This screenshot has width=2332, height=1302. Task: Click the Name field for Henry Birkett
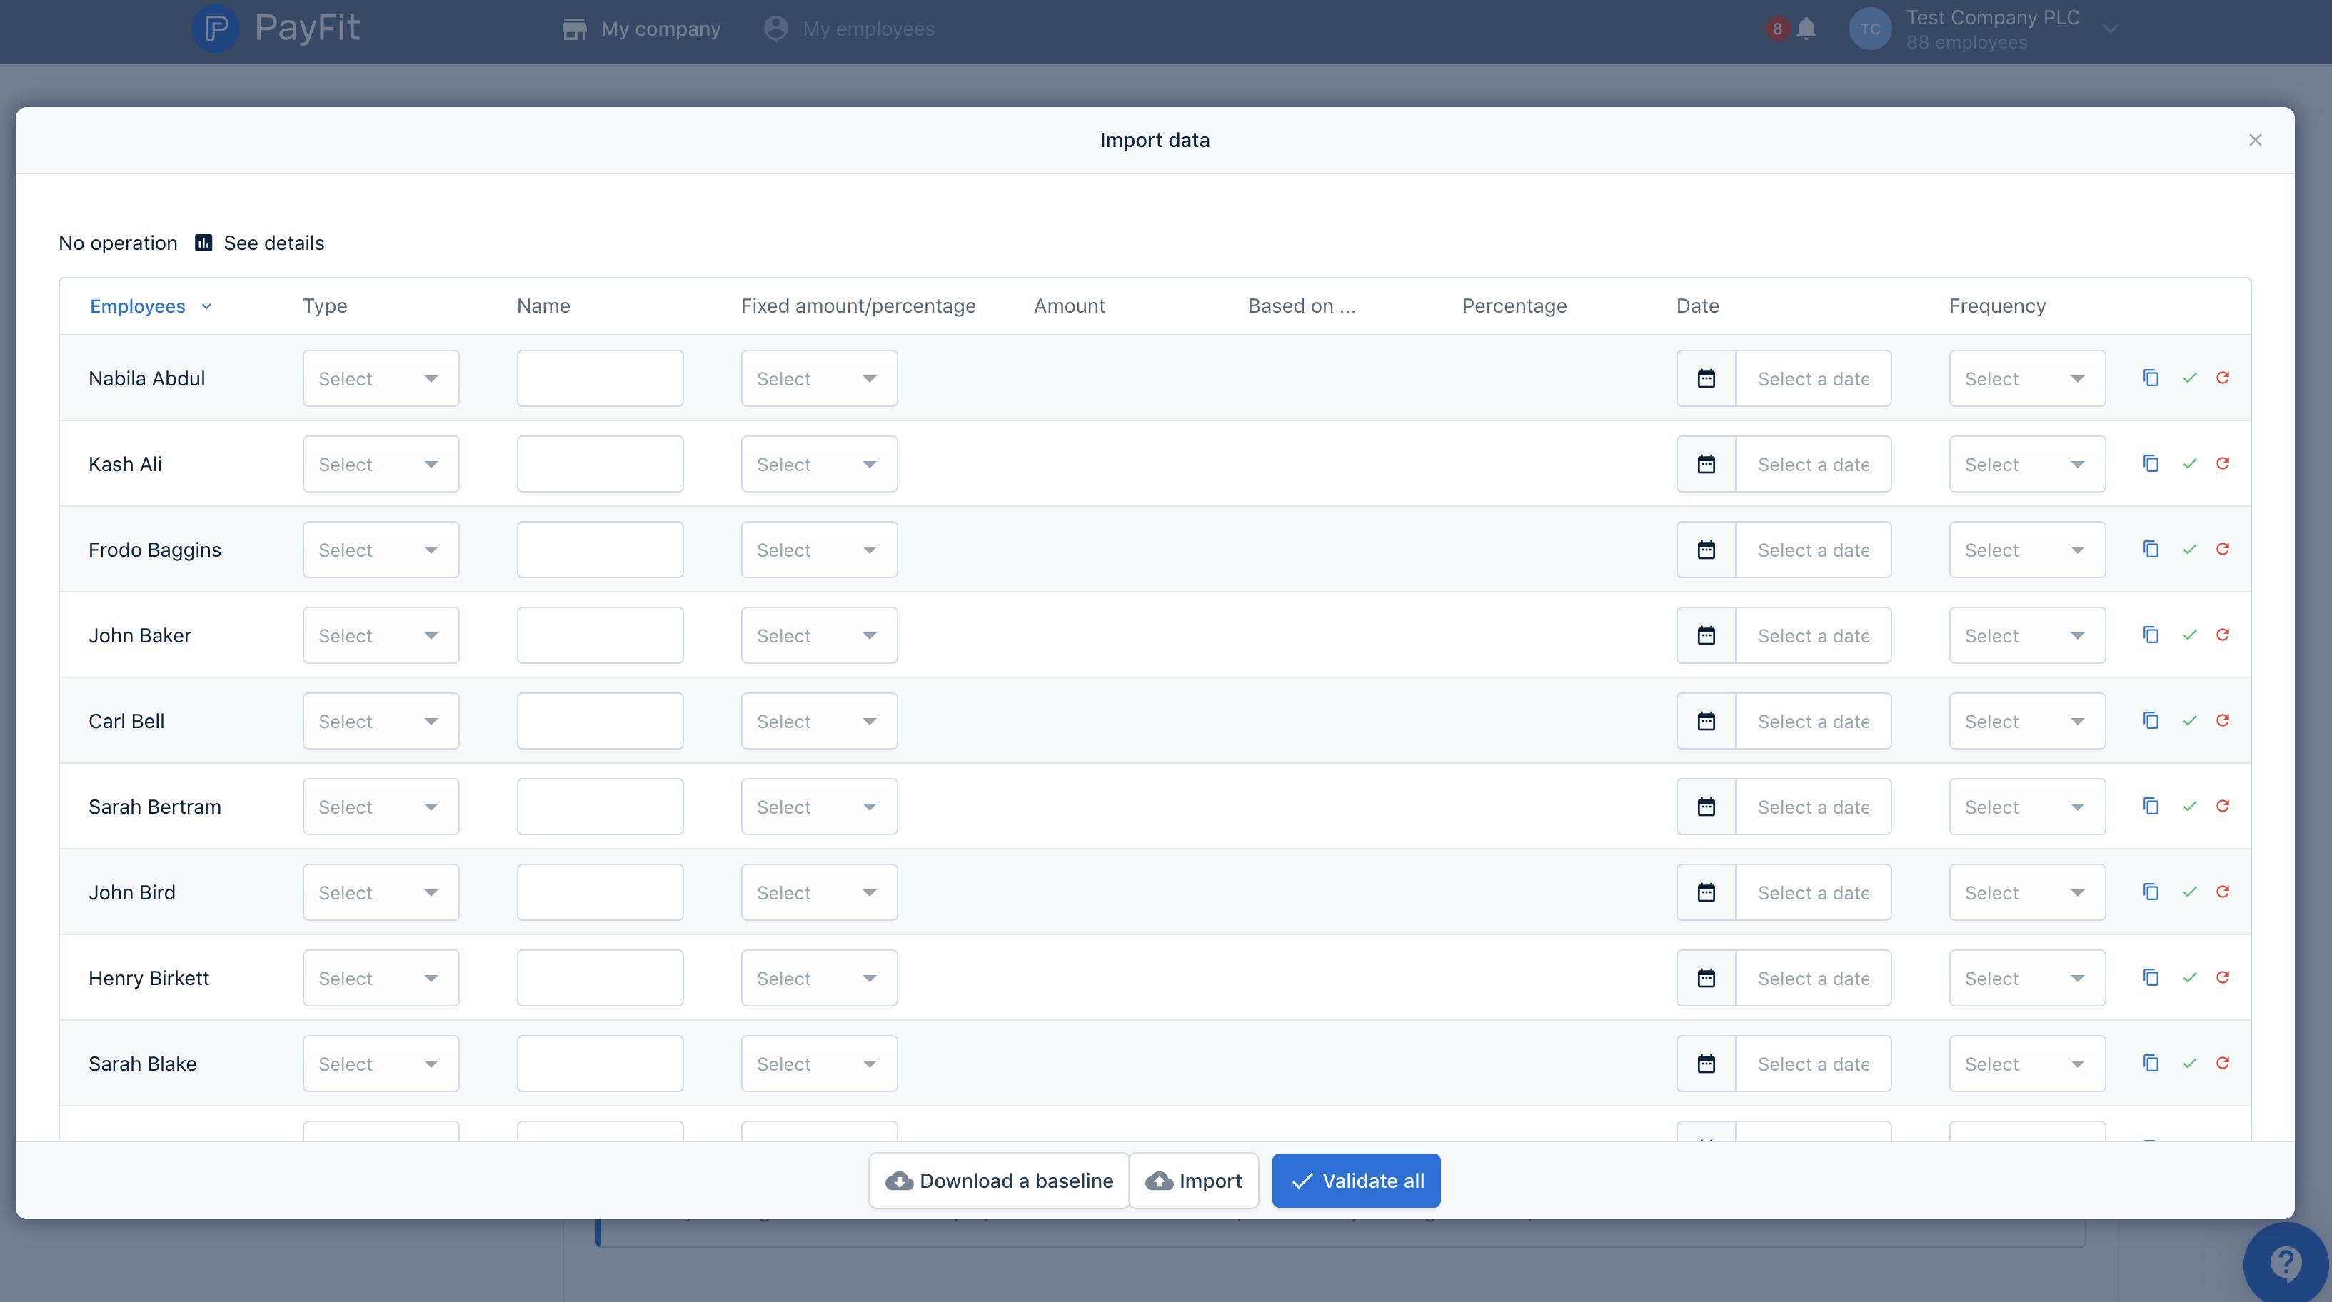point(600,978)
